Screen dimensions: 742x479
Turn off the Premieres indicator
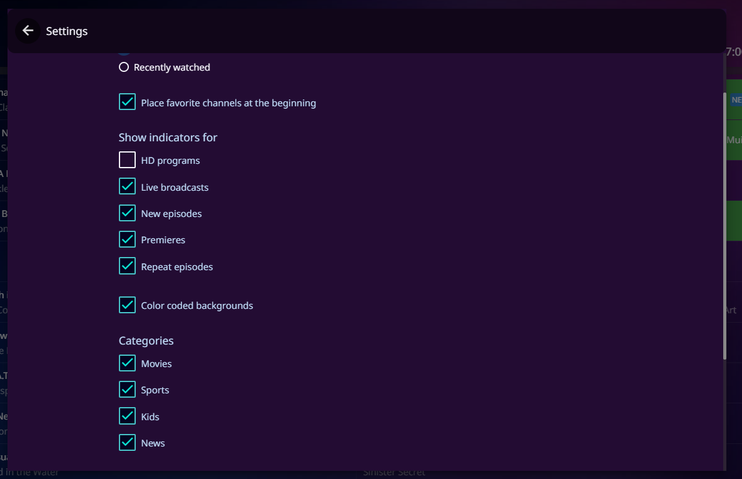(x=127, y=239)
